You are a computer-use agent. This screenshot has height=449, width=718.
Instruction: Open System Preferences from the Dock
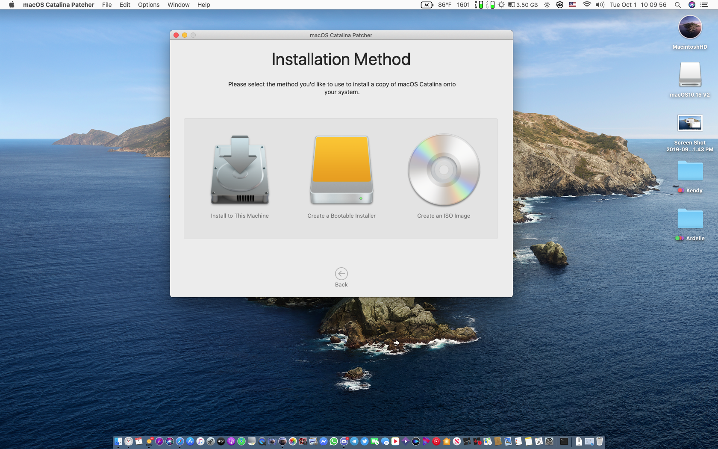(x=549, y=441)
